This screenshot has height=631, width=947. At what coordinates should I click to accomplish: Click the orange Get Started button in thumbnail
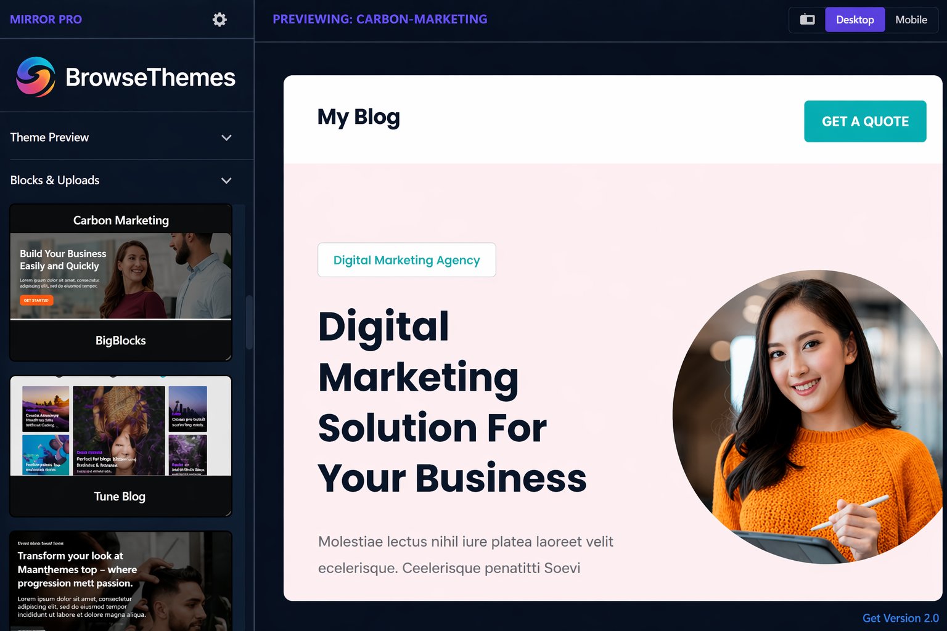pos(36,301)
